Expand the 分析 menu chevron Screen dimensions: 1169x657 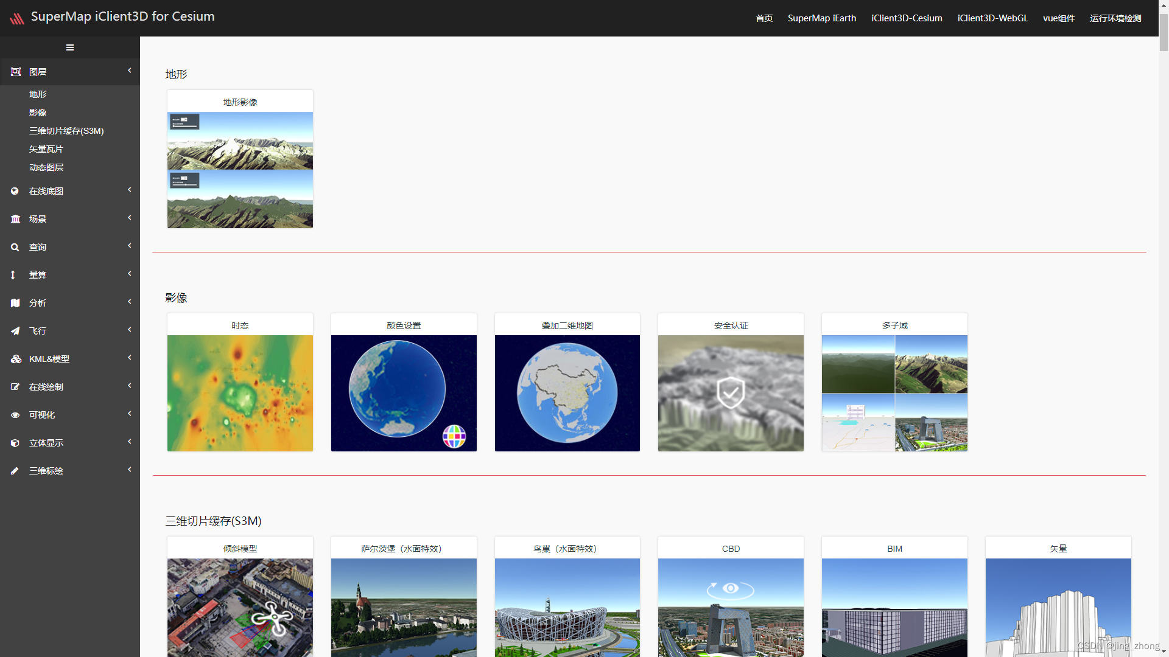point(130,302)
